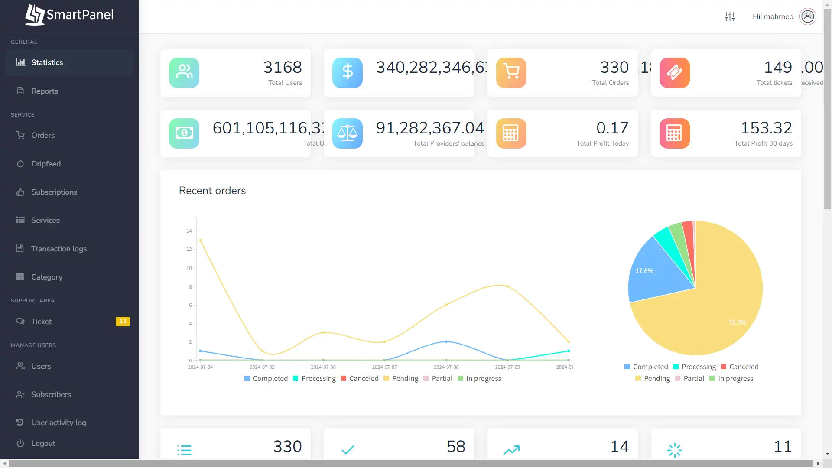Click the Total Profit Today calculator icon
The height and width of the screenshot is (468, 832).
[x=511, y=133]
